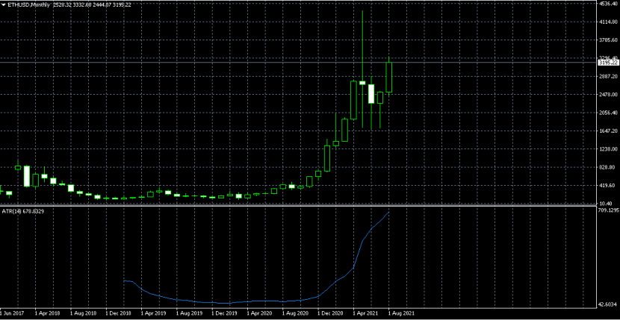The image size is (620, 320).
Task: Click the 2887.20 price scale label
Action: [609, 77]
